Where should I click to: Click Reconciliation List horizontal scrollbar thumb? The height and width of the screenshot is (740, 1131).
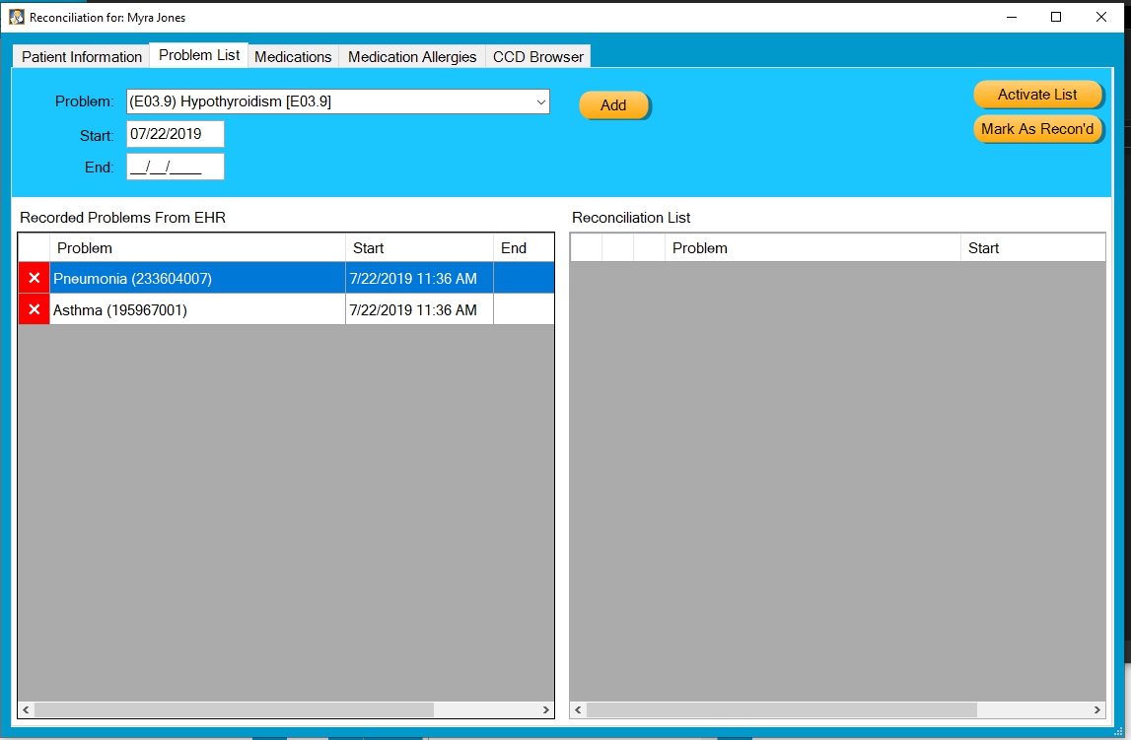click(782, 709)
